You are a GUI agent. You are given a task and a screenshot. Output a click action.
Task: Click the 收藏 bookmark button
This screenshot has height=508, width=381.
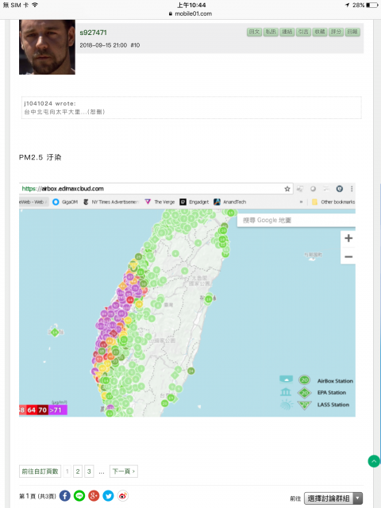(x=320, y=32)
